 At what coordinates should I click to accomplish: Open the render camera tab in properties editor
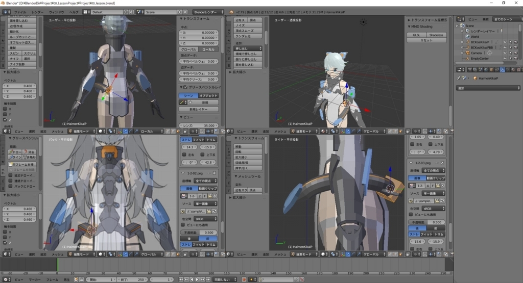tap(470, 70)
